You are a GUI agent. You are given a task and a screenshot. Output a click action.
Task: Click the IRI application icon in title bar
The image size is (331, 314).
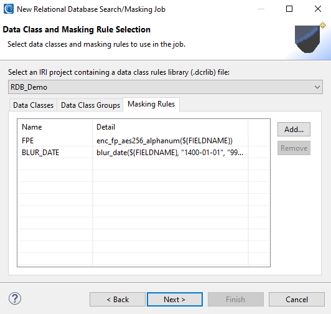coord(9,9)
